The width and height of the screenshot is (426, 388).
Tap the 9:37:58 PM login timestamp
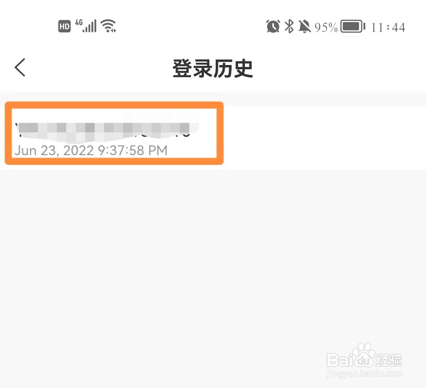pyautogui.click(x=133, y=150)
